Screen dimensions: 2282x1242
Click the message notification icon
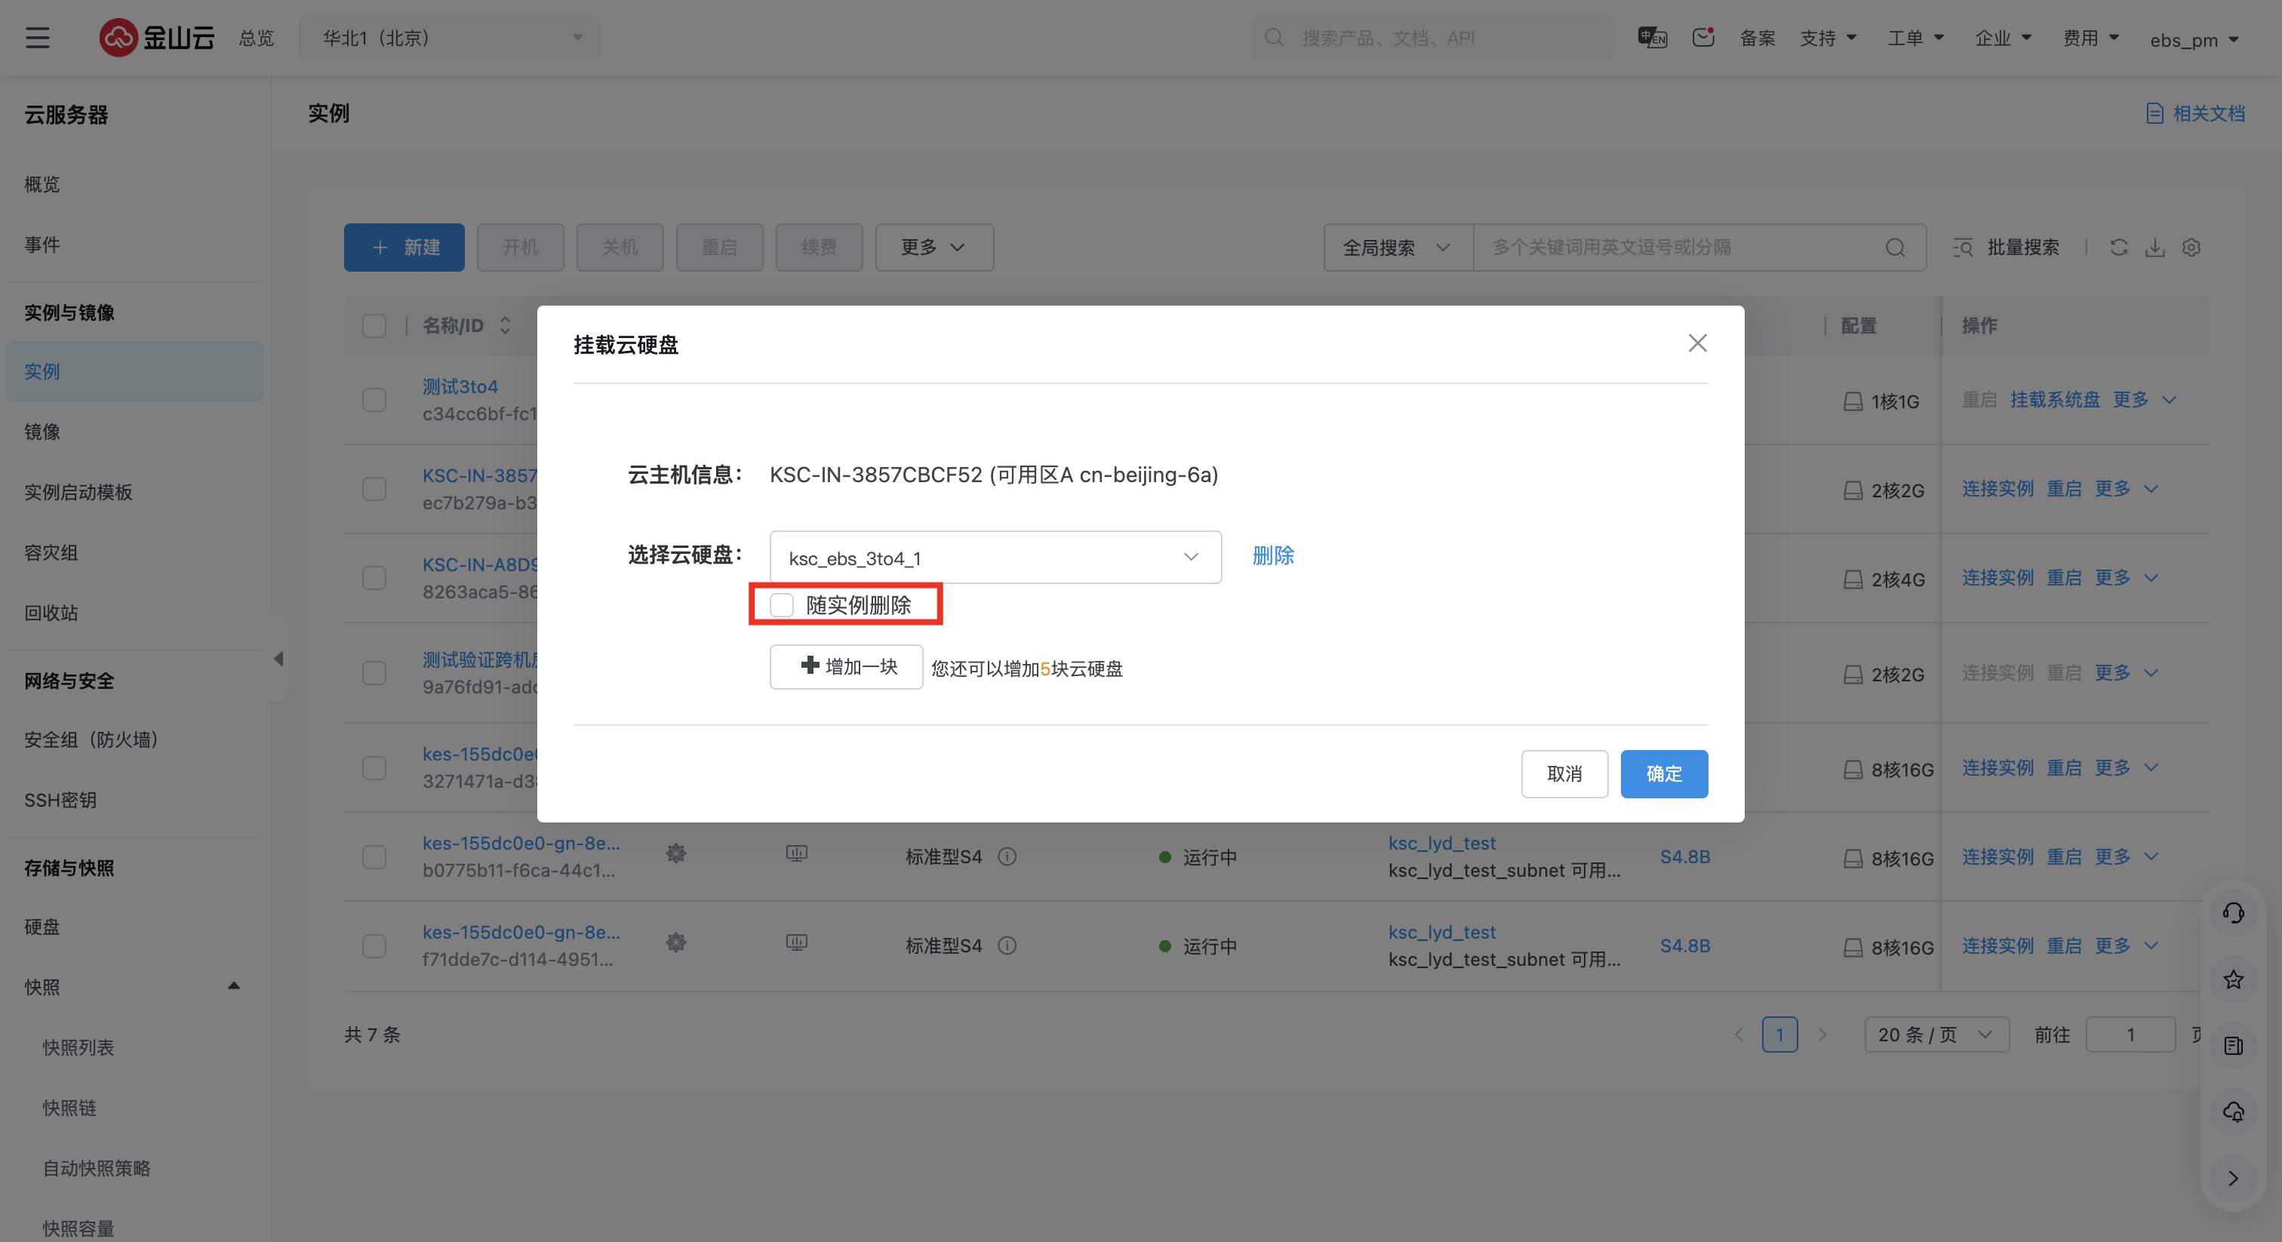click(x=1702, y=38)
